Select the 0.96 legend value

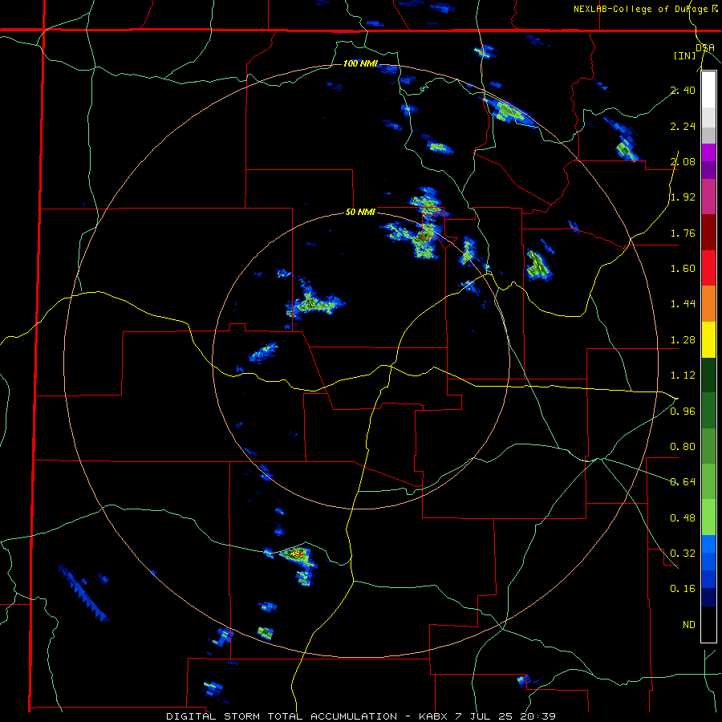pyautogui.click(x=683, y=411)
